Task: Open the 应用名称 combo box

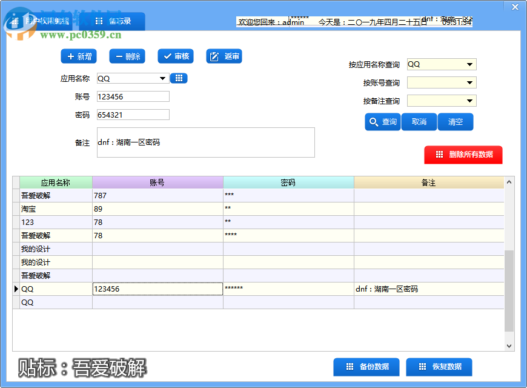Action: click(161, 78)
